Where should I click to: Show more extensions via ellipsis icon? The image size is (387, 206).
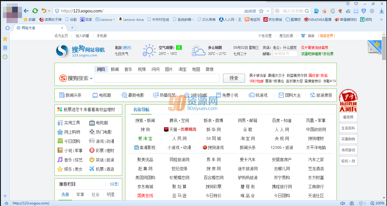click(x=372, y=11)
